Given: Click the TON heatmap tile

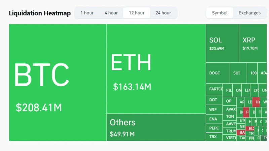Looking at the screenshot, I should pos(230,117).
